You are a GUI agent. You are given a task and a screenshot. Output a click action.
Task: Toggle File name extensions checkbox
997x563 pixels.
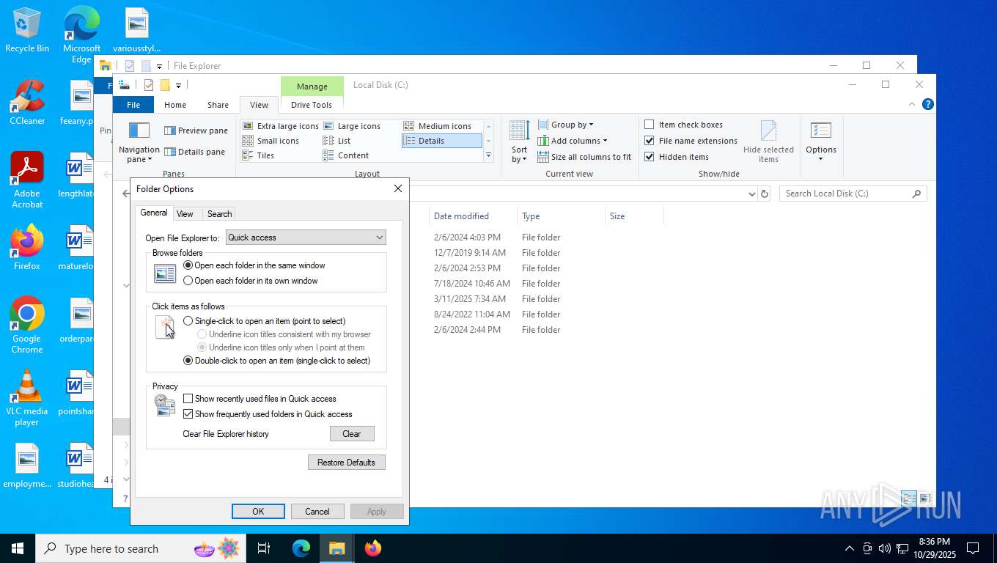click(650, 141)
